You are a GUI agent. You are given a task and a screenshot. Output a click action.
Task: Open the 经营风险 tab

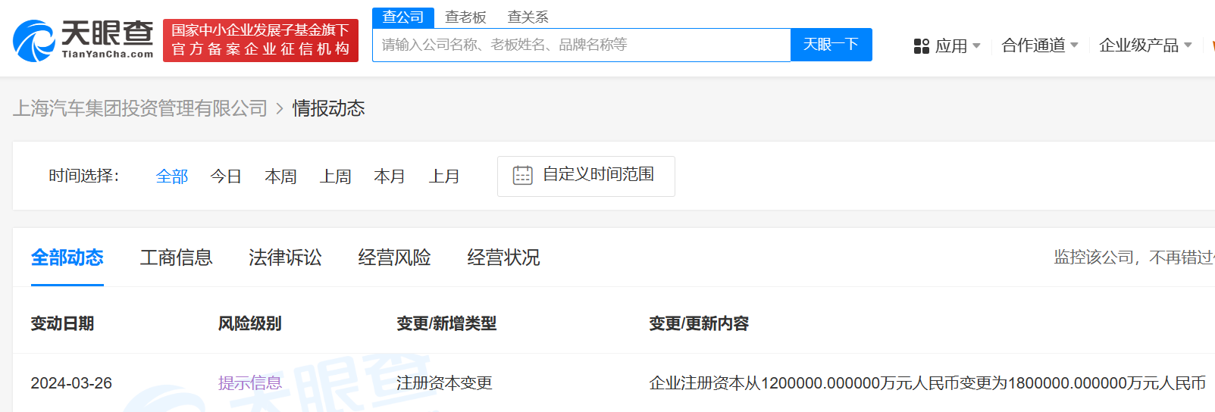click(x=394, y=257)
